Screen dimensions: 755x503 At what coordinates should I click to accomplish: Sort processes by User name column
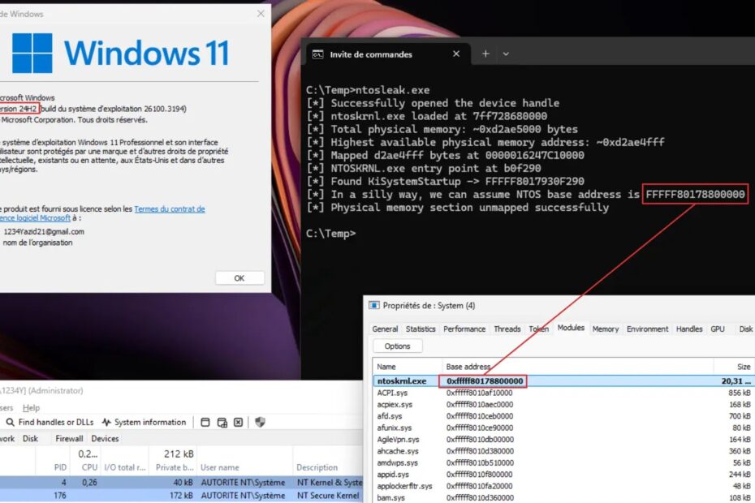point(219,467)
